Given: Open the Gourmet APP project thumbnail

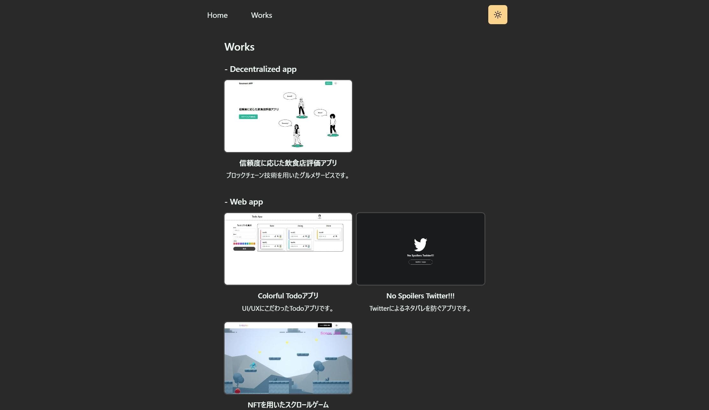Looking at the screenshot, I should point(288,116).
